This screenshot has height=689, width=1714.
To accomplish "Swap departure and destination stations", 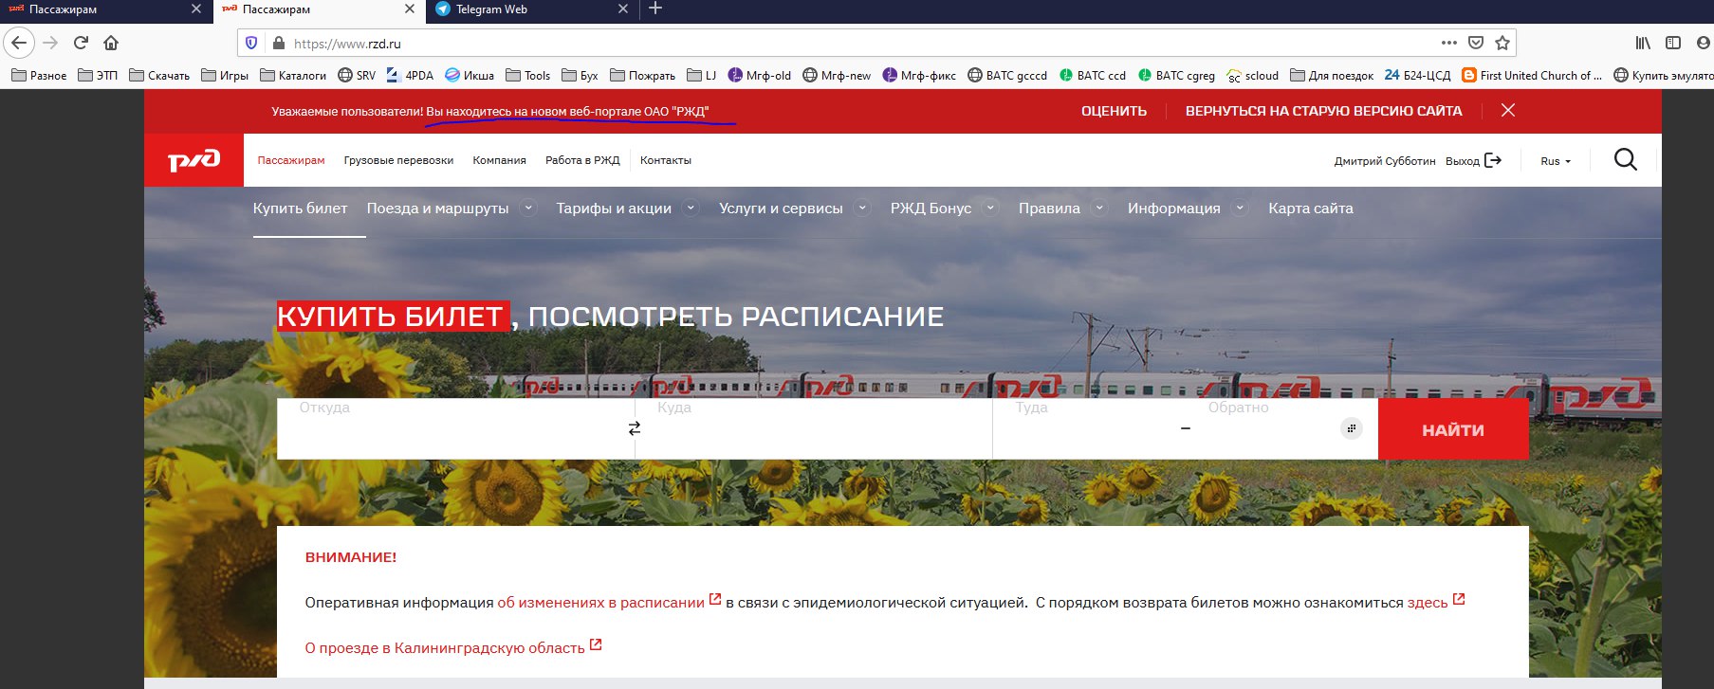I will point(635,428).
